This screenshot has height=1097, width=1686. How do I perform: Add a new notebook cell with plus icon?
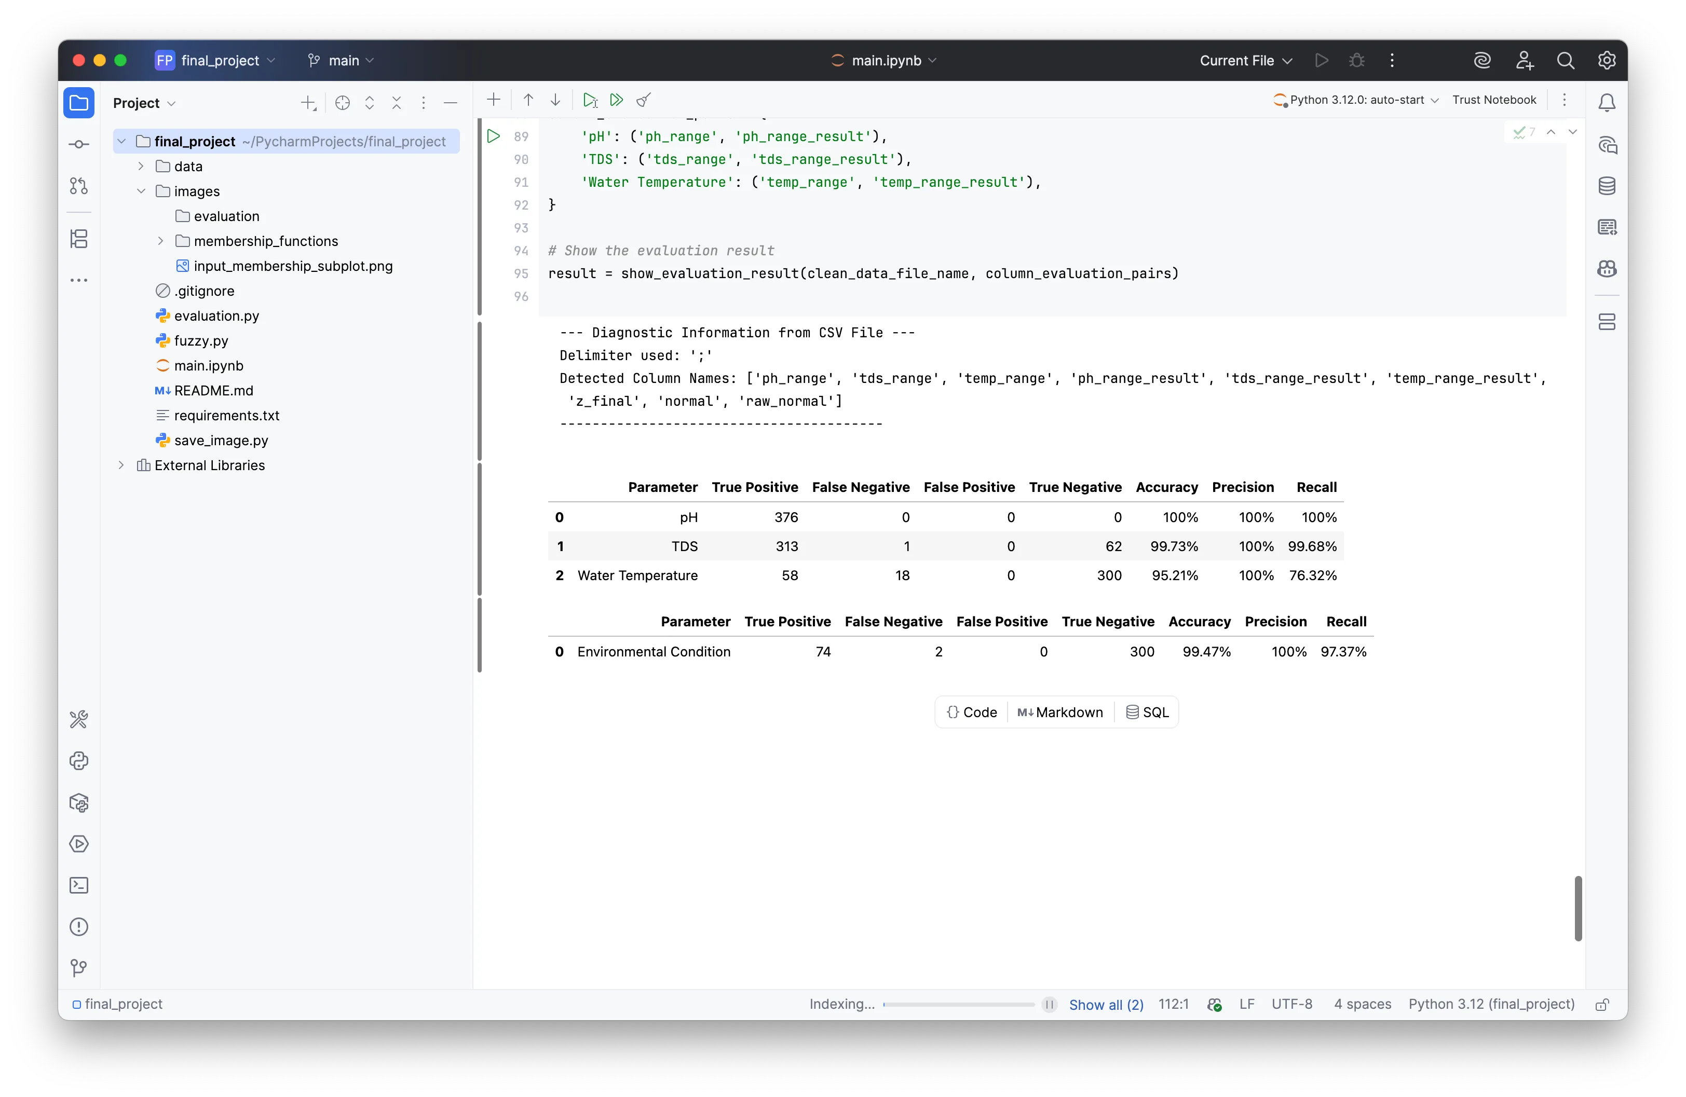click(494, 100)
